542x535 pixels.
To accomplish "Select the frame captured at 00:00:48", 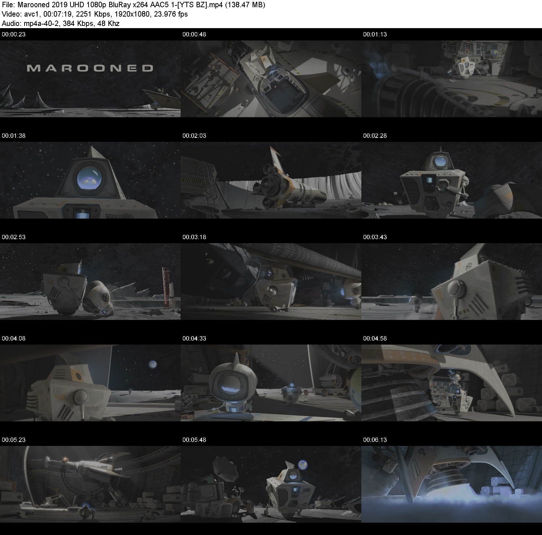I will (271, 79).
